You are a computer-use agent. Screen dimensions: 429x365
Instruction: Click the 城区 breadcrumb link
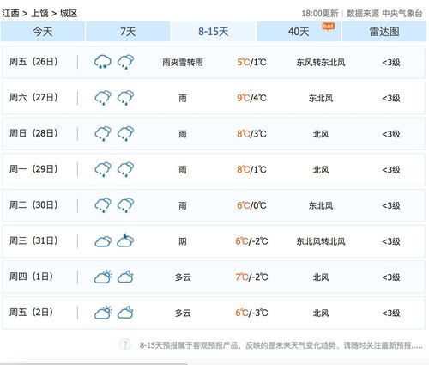pyautogui.click(x=69, y=13)
